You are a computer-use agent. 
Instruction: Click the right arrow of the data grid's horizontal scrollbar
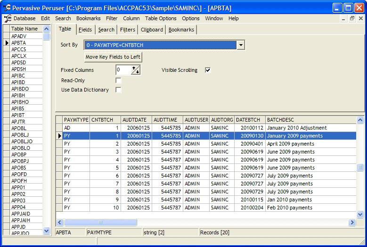tap(352, 222)
